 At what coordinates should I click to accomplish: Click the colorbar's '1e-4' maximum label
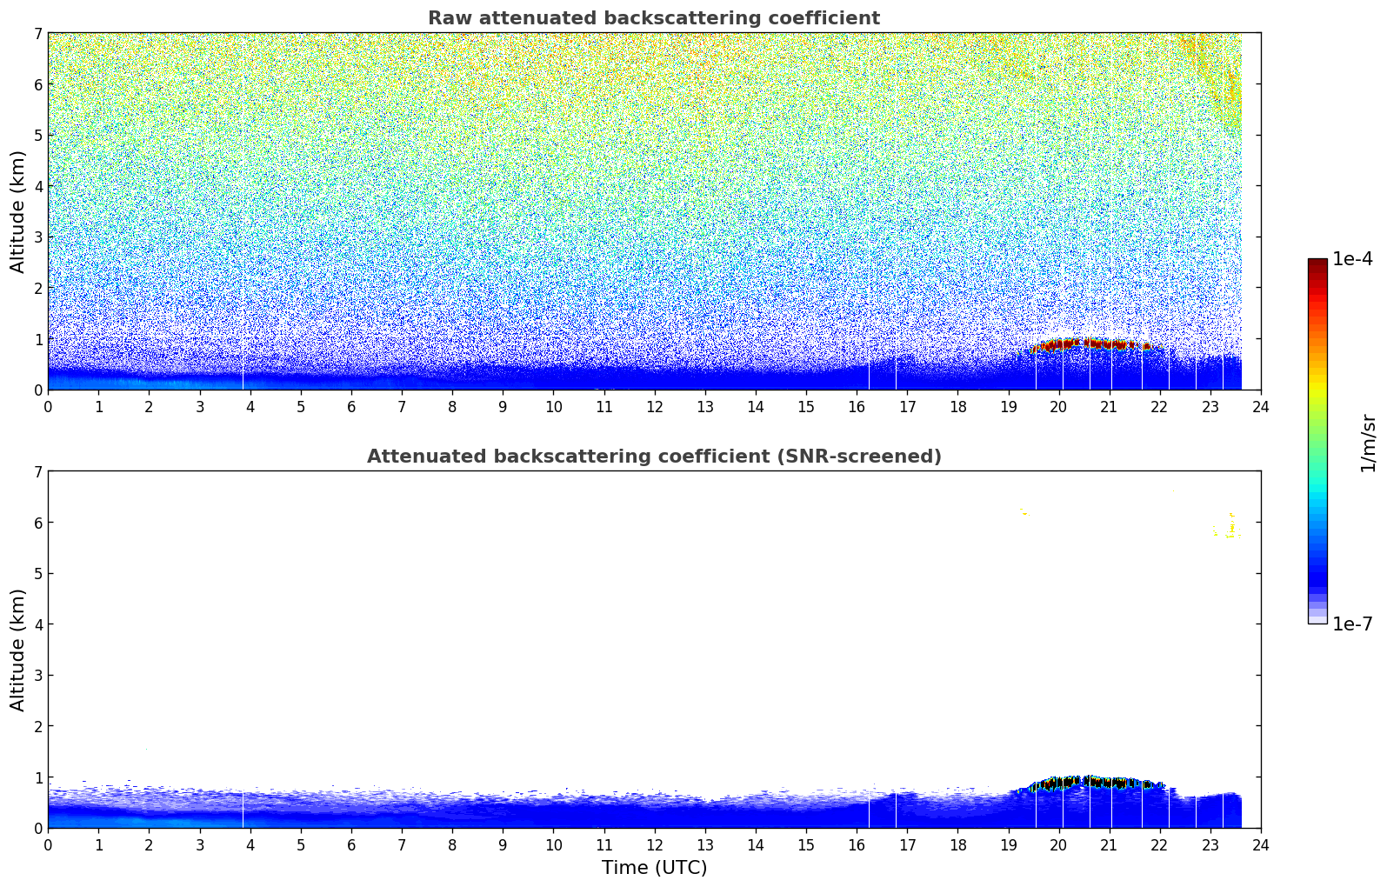[x=1352, y=259]
